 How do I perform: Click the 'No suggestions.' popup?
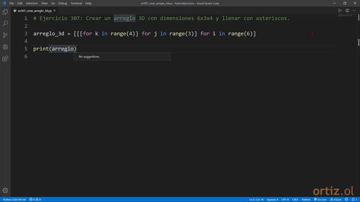pyautogui.click(x=122, y=57)
